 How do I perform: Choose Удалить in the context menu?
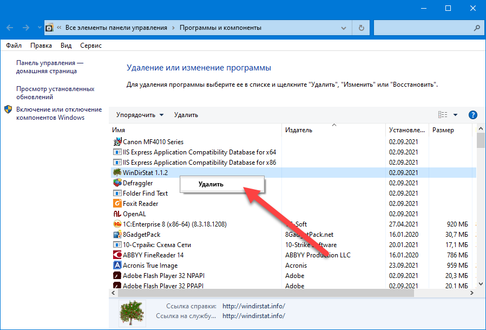pyautogui.click(x=222, y=184)
